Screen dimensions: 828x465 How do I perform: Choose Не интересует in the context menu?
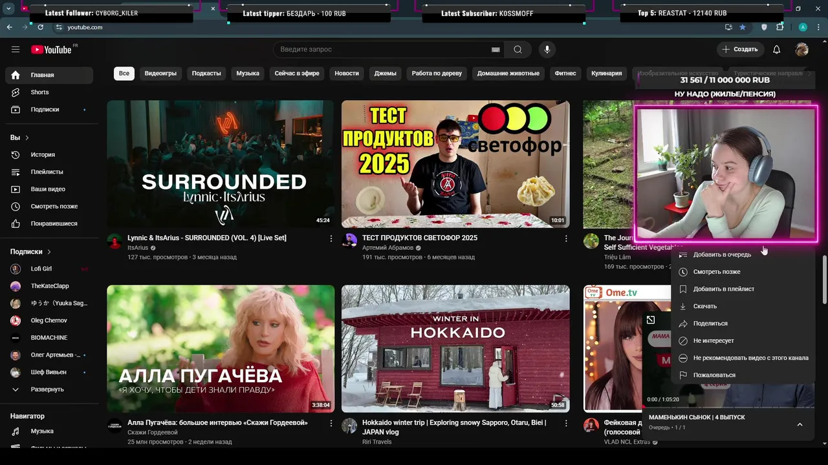[744, 340]
